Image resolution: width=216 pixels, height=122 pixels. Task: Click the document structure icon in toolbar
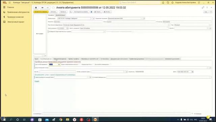71,12
